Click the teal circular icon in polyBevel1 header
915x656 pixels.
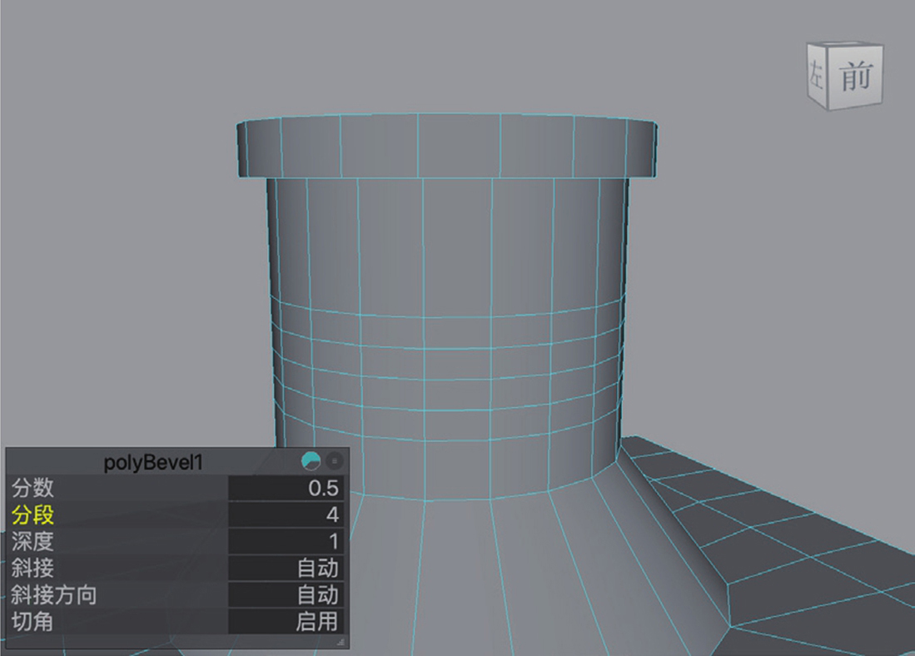[x=311, y=460]
